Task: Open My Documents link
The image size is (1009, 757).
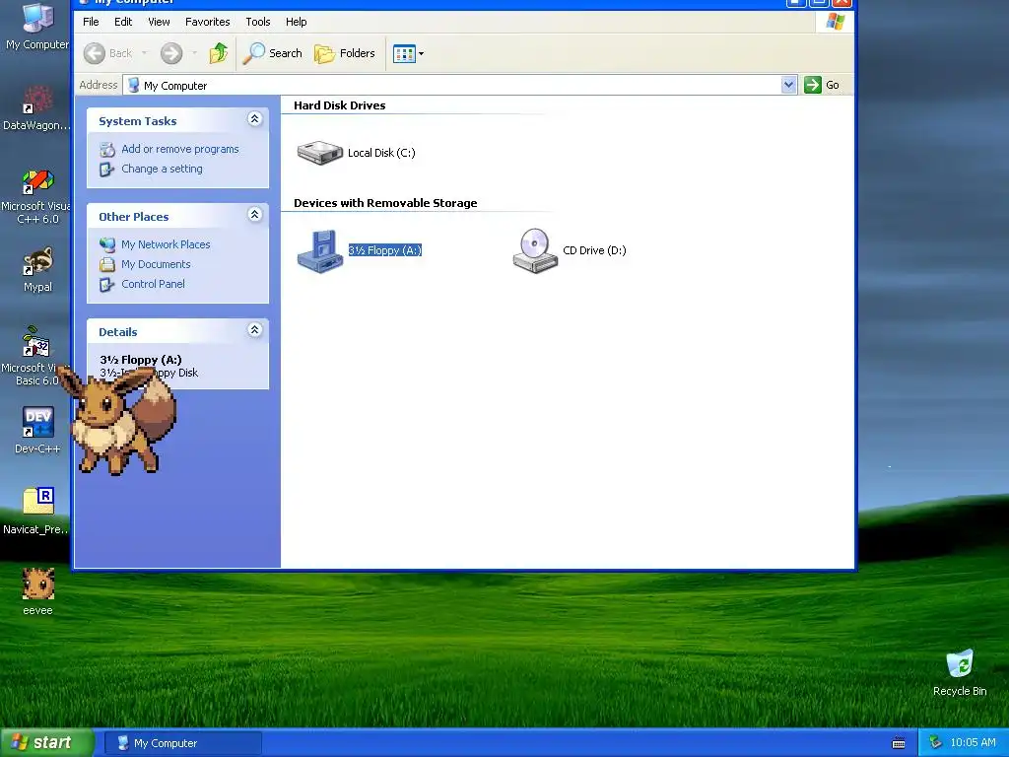Action: [156, 264]
